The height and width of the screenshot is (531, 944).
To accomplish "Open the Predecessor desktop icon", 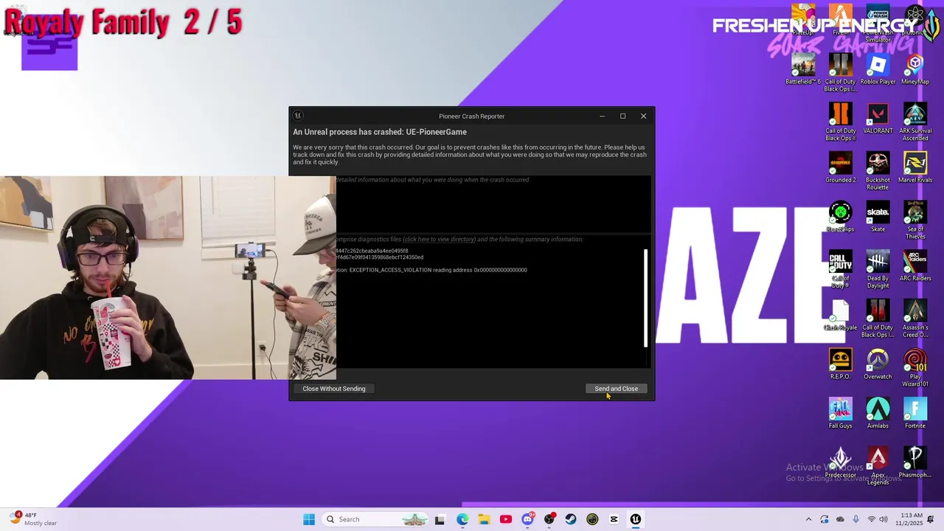I will 841,463.
